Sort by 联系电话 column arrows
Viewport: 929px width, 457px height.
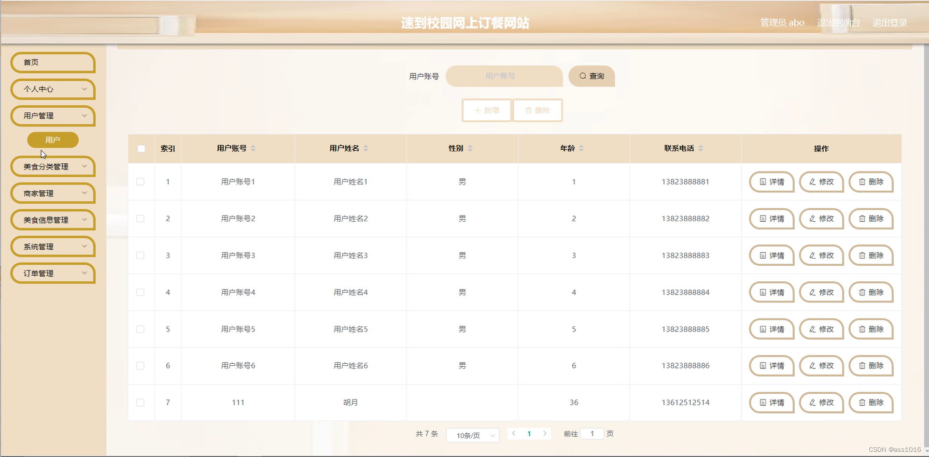pos(700,148)
